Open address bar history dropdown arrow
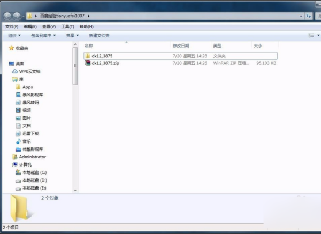Image resolution: width=321 pixels, height=234 pixels. point(301,16)
